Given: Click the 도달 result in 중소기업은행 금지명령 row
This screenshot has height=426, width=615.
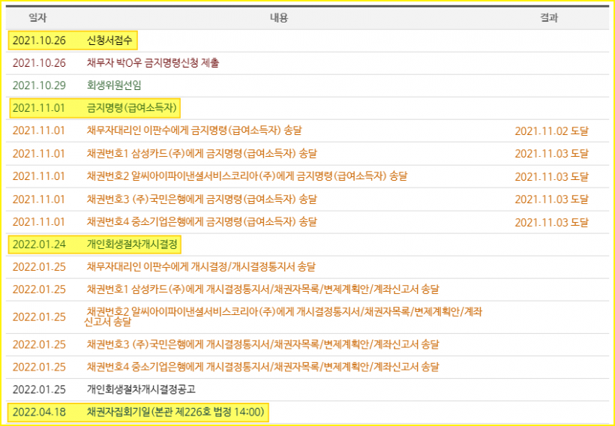Looking at the screenshot, I should coord(552,223).
